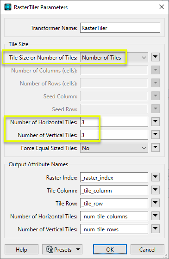Click the RasterTiler app icon in title bar
The width and height of the screenshot is (169, 259).
click(x=8, y=7)
